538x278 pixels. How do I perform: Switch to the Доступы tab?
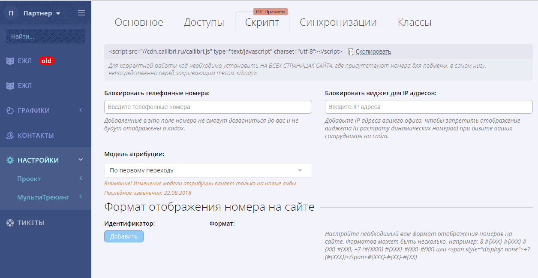[x=204, y=22]
